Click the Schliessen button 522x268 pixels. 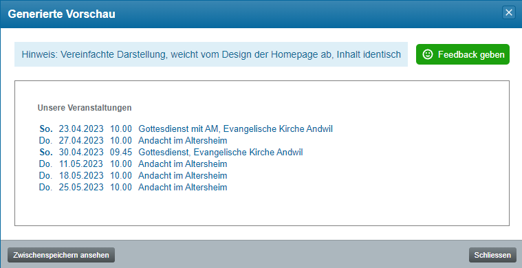click(492, 255)
